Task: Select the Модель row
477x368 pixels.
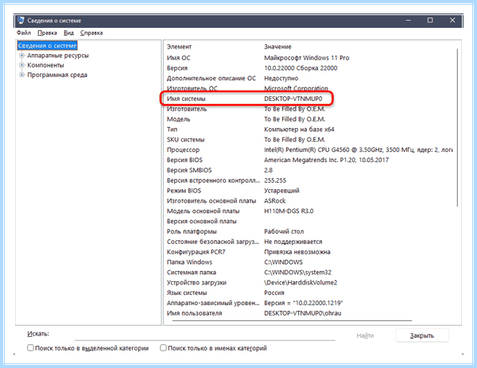Action: [310, 119]
